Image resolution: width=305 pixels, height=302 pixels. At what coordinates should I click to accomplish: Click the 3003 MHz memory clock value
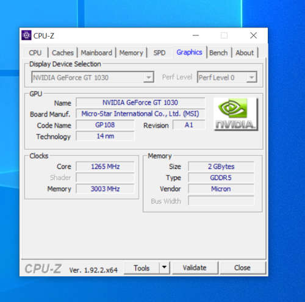click(105, 189)
